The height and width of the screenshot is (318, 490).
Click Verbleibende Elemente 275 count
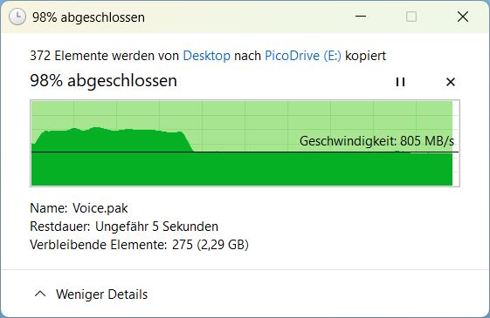click(183, 245)
